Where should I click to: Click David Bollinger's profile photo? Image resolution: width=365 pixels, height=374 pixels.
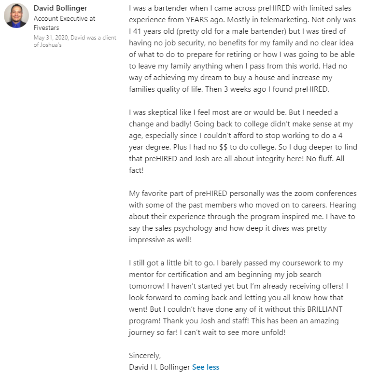coord(16,16)
